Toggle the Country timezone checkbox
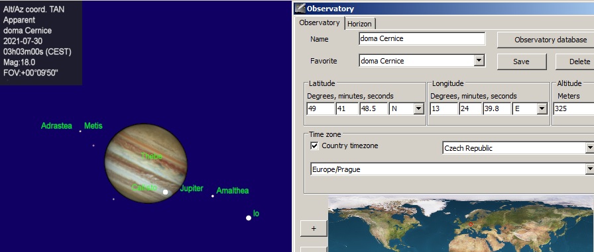This screenshot has width=594, height=252. pyautogui.click(x=314, y=146)
